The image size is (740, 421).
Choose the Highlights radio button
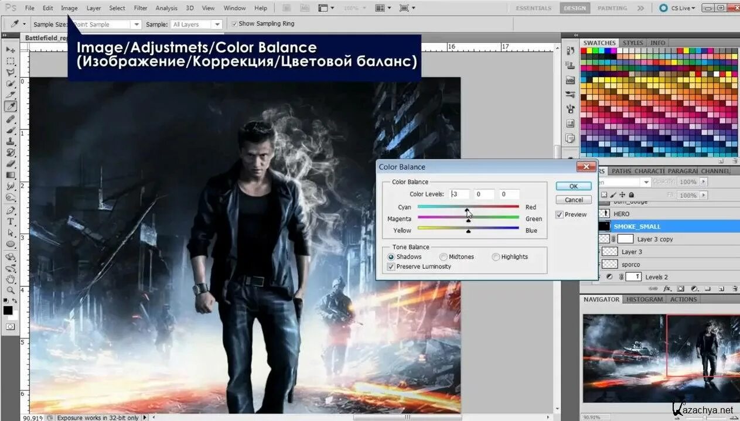click(x=496, y=257)
